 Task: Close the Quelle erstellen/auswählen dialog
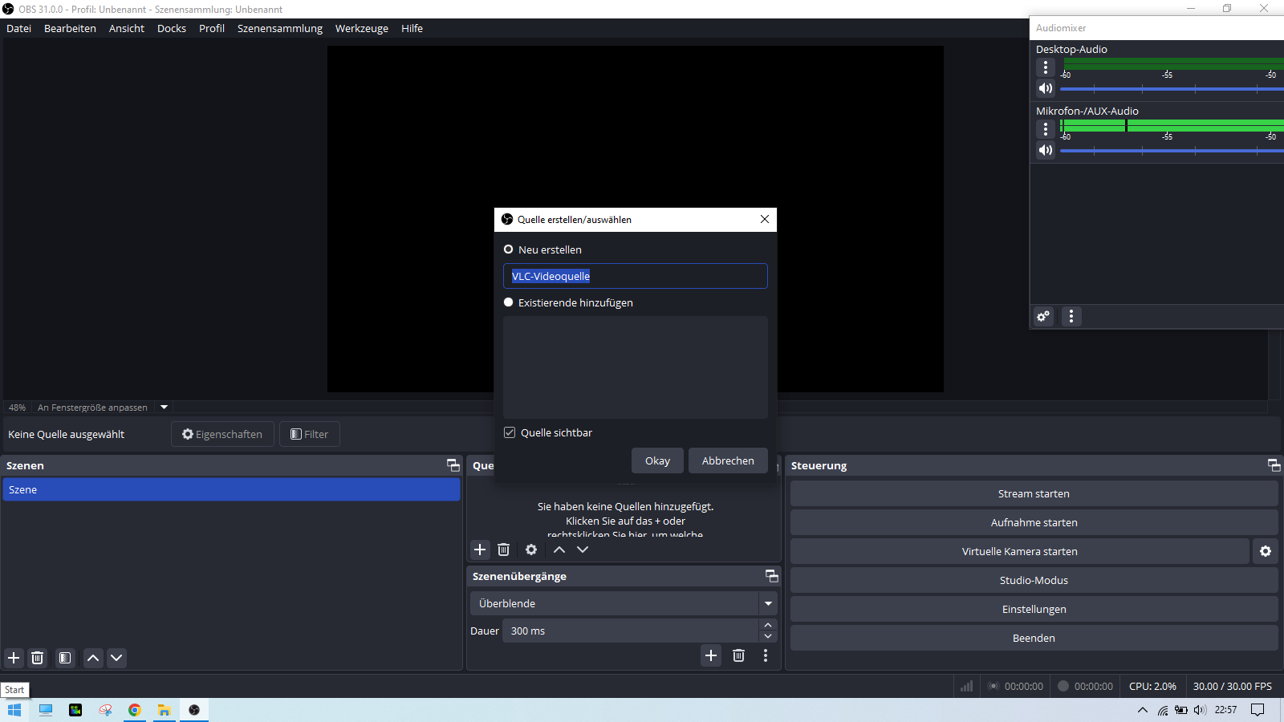pos(765,219)
